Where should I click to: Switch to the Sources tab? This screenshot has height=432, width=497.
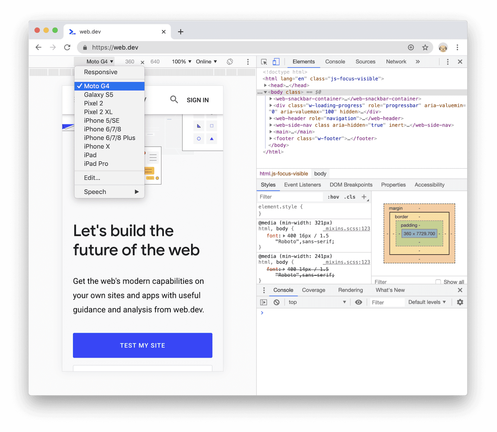coord(365,62)
